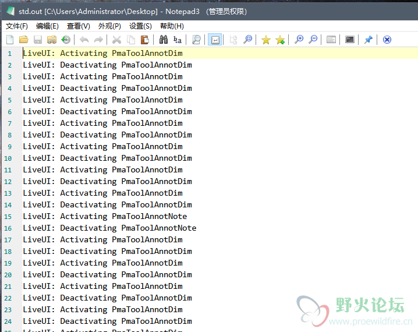Click text on line 22
This screenshot has height=332, width=418.
(107, 298)
